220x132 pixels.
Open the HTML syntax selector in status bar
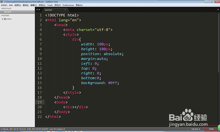[211, 129]
